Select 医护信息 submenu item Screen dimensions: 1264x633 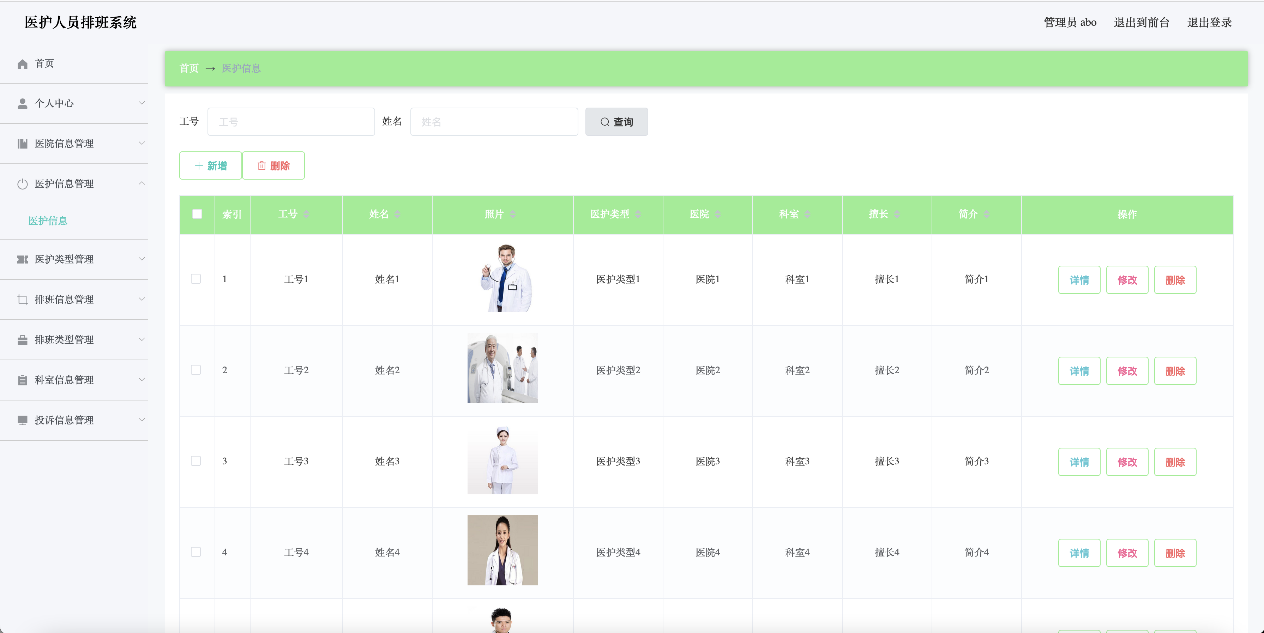(x=48, y=221)
